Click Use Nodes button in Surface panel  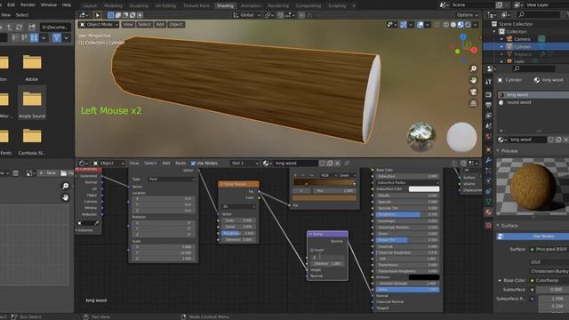coord(533,236)
